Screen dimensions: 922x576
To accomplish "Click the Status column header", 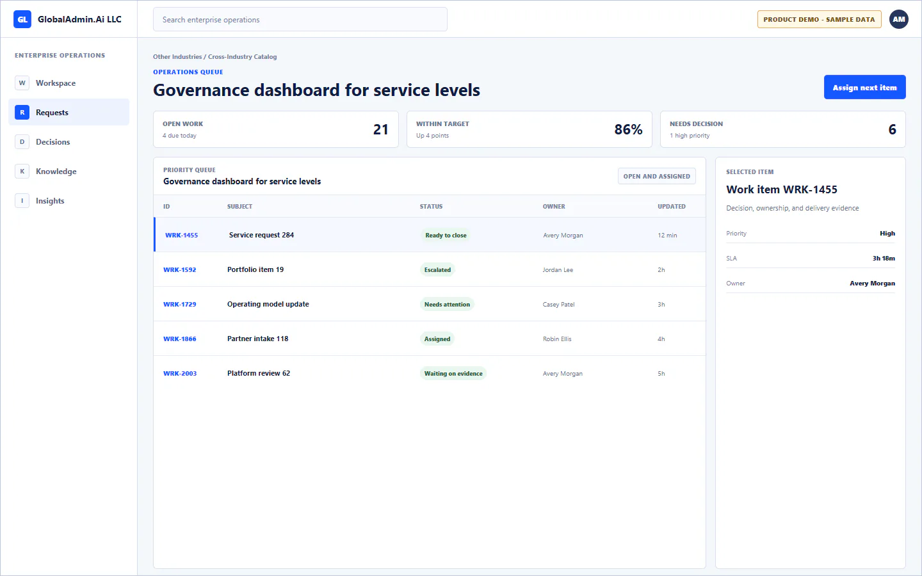I will 431,207.
